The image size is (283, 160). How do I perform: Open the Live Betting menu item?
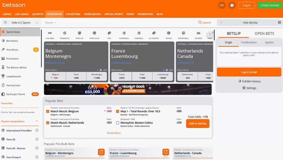point(73,14)
